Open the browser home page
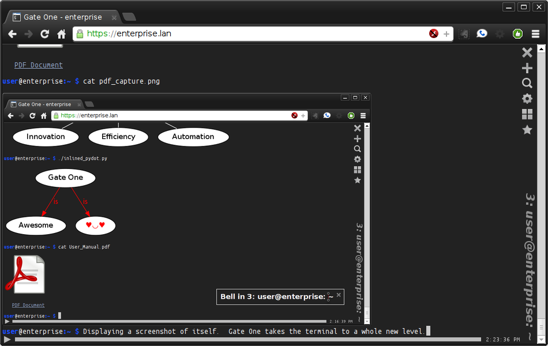This screenshot has width=548, height=346. 62,34
